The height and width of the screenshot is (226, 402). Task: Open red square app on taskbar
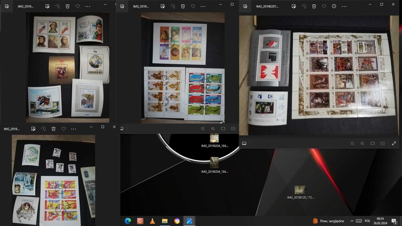click(140, 221)
